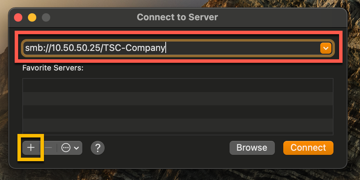This screenshot has height=180, width=360.
Task: Click the "Favorite Servers:" label
Action: pos(53,68)
